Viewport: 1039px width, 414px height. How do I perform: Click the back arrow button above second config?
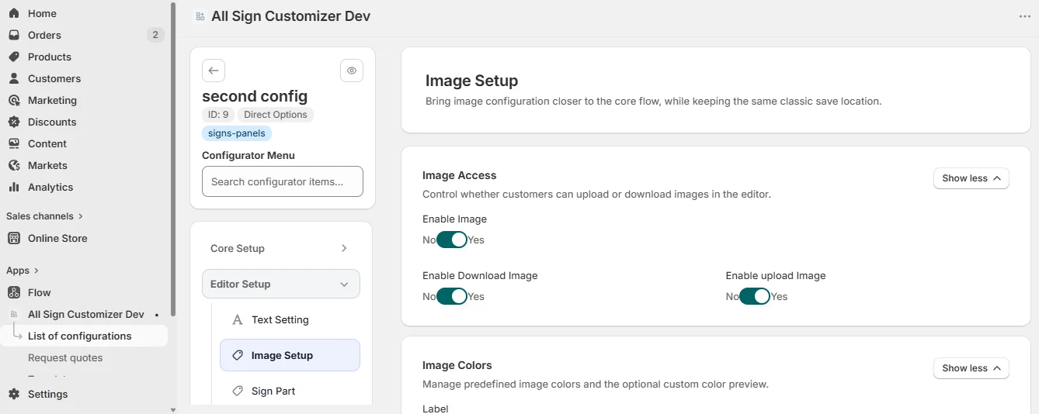click(x=214, y=71)
